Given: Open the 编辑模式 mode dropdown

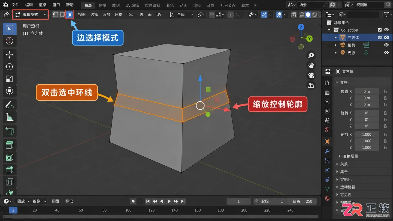Looking at the screenshot, I should tap(31, 15).
